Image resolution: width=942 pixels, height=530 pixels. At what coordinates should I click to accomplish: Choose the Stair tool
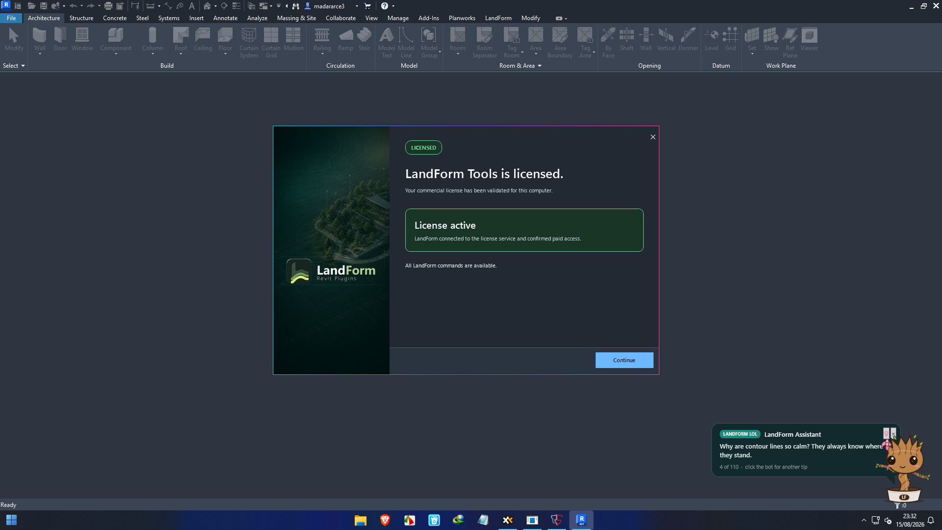(x=364, y=39)
